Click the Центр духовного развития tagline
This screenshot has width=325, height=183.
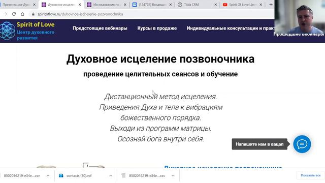point(36,35)
